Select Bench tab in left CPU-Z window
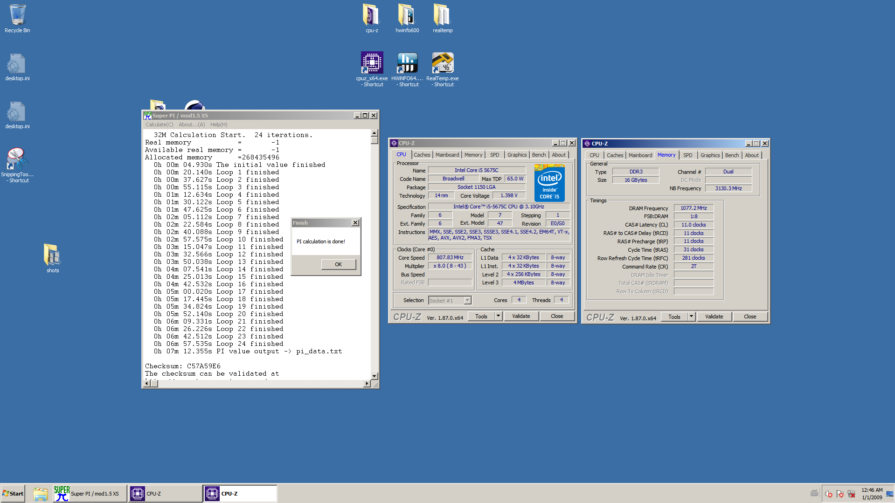This screenshot has width=895, height=503. coord(539,155)
